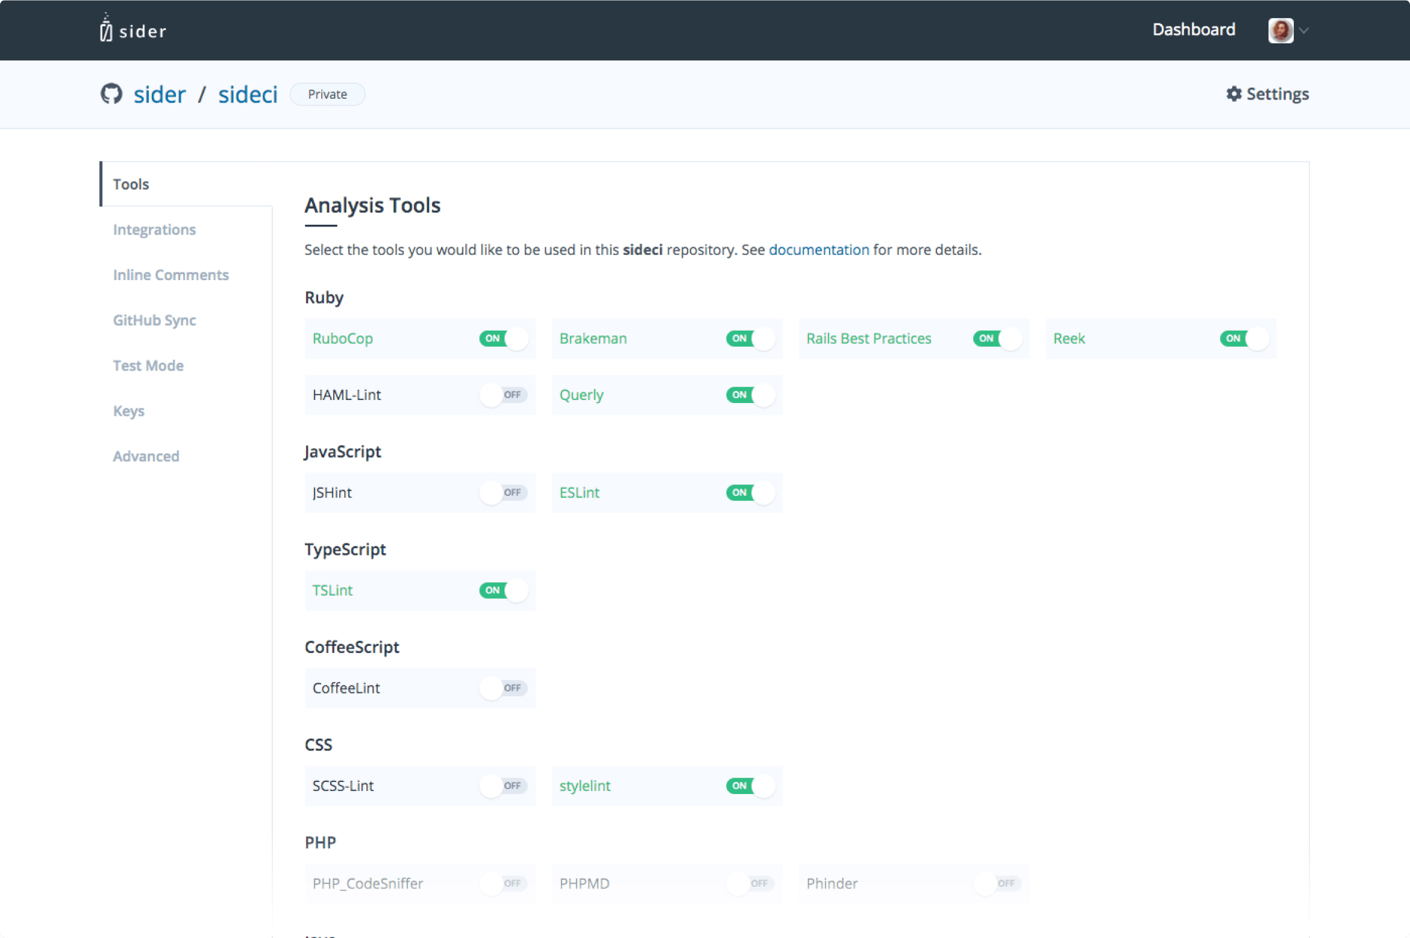Click the CSS section heading
The image size is (1410, 938).
[318, 745]
